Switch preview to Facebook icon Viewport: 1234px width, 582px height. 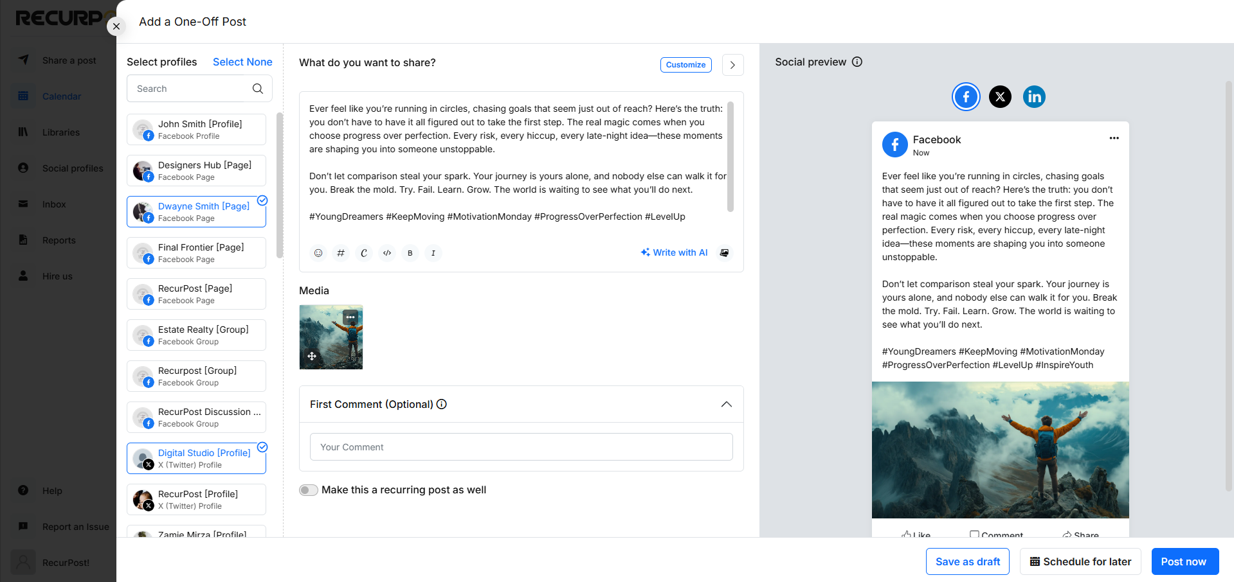(x=966, y=97)
